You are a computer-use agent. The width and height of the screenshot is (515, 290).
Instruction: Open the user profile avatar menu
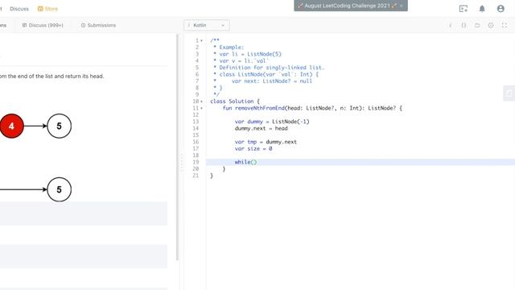click(x=501, y=9)
